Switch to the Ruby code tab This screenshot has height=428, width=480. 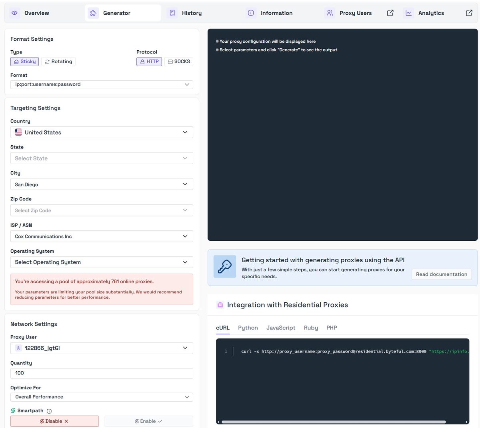(x=311, y=328)
